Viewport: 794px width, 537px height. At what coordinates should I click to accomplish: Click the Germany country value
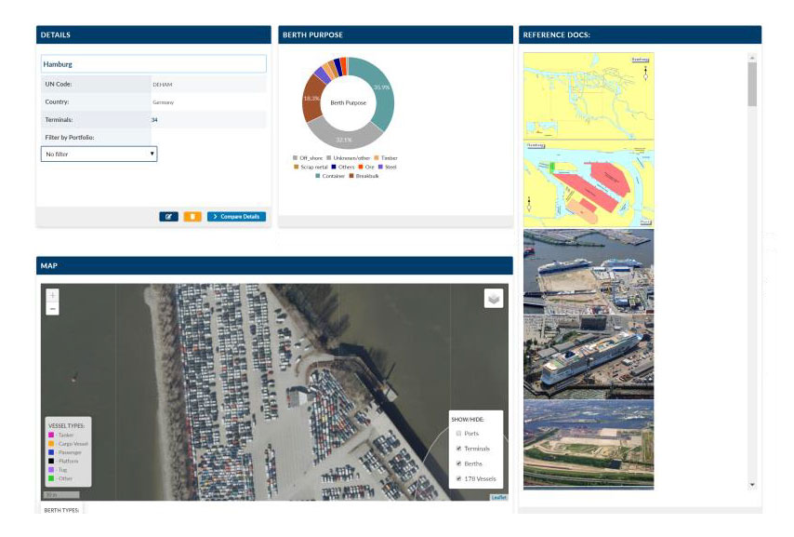(163, 102)
